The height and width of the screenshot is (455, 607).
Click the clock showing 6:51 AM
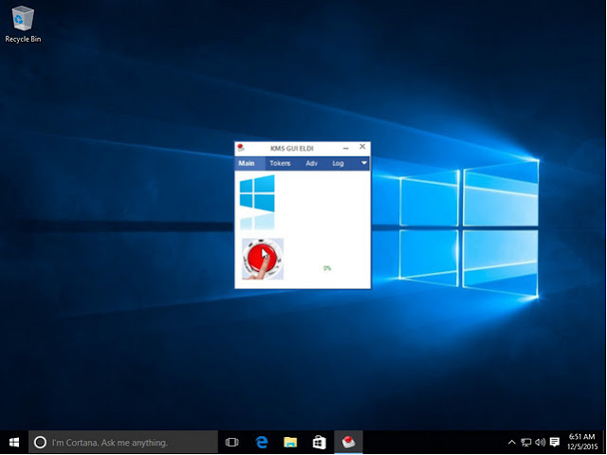coord(582,442)
